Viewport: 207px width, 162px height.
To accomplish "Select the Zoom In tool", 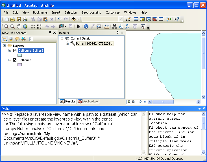I will tap(6, 27).
